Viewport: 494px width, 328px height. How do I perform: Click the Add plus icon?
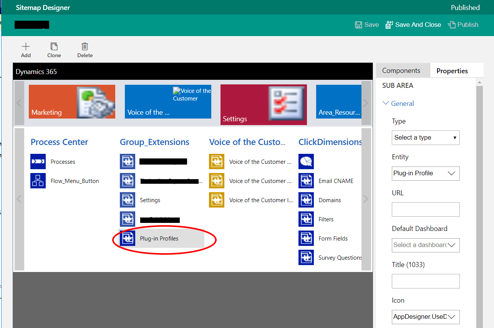click(26, 46)
